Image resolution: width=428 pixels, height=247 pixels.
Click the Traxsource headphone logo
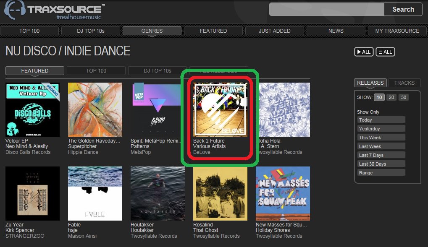point(15,10)
